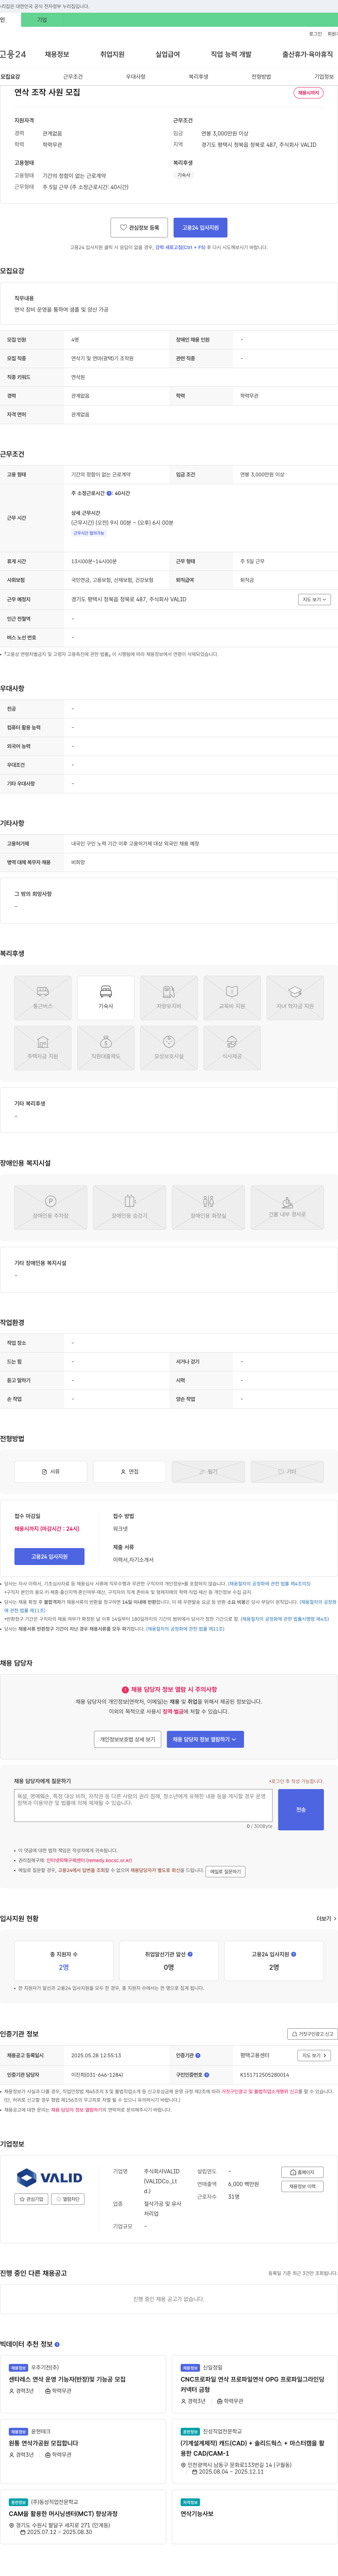338x2576 pixels.
Task: Open the 실업급여 main menu
Action: click(x=168, y=54)
